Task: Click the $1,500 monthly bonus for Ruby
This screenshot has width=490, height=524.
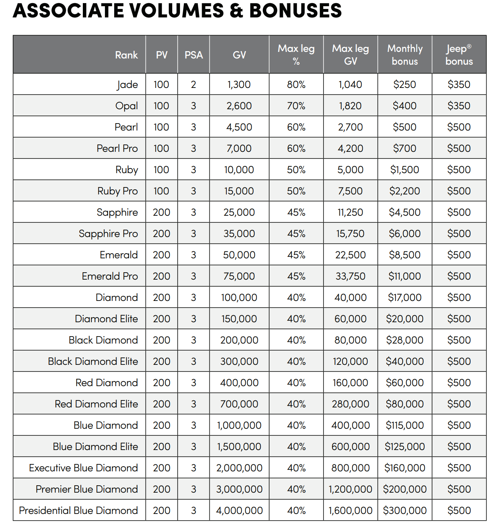Action: click(x=405, y=170)
